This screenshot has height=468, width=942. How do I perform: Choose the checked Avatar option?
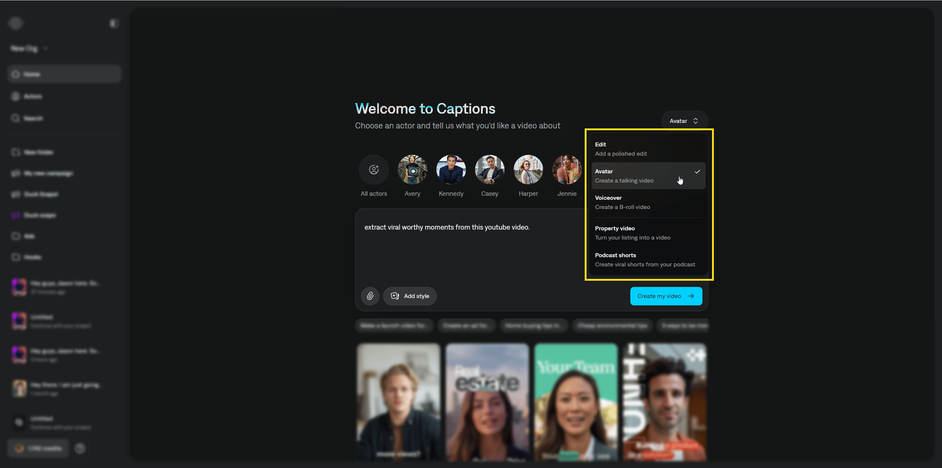click(648, 176)
